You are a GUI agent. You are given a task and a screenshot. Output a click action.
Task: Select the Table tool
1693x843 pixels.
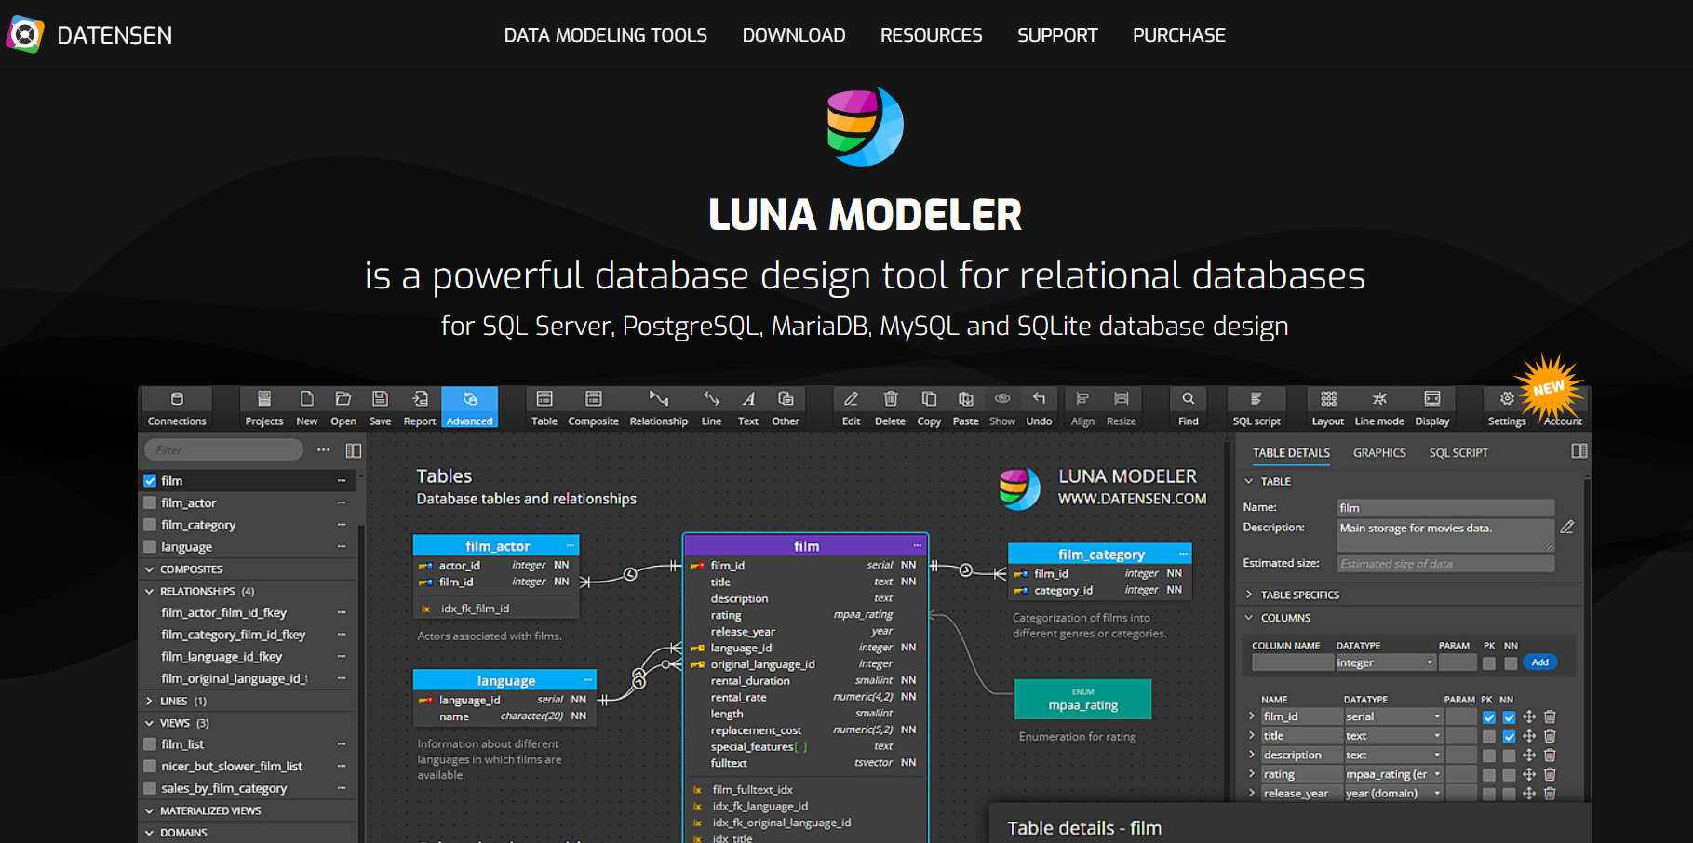coord(544,408)
